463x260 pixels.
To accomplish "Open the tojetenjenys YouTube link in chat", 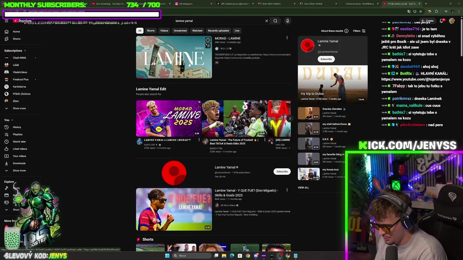I will [415, 79].
